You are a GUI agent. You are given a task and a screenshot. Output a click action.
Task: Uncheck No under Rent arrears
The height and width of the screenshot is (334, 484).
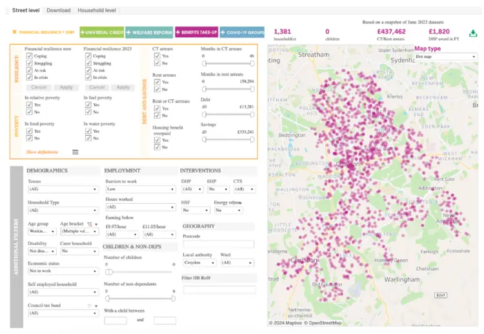[157, 89]
